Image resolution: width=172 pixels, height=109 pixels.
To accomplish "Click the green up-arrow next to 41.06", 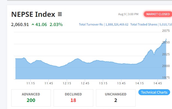I will [x=33, y=25].
